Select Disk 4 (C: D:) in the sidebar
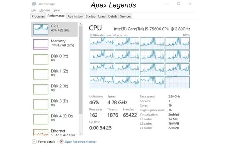 [54, 119]
